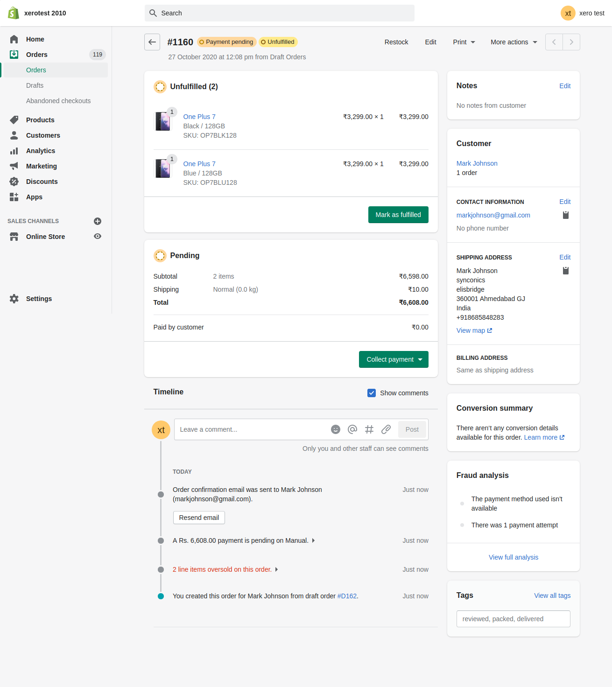This screenshot has height=687, width=612.
Task: View Online Store via the eye icon
Action: 98,237
